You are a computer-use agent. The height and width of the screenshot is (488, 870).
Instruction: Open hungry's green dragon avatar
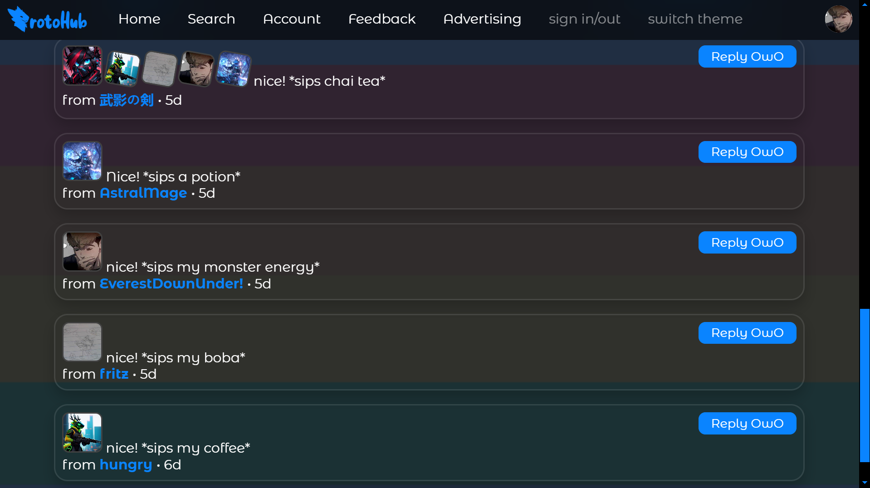pyautogui.click(x=82, y=433)
